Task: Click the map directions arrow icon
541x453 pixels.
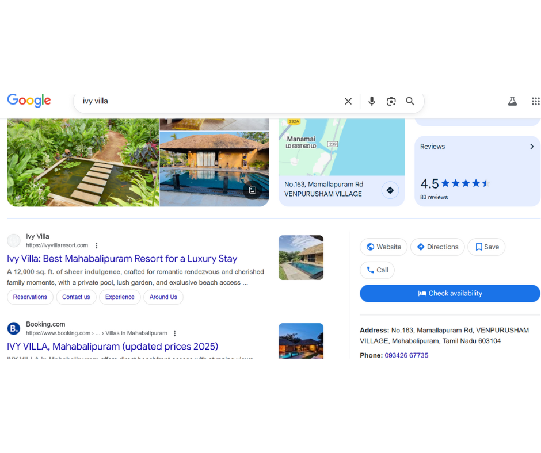Action: [x=390, y=190]
